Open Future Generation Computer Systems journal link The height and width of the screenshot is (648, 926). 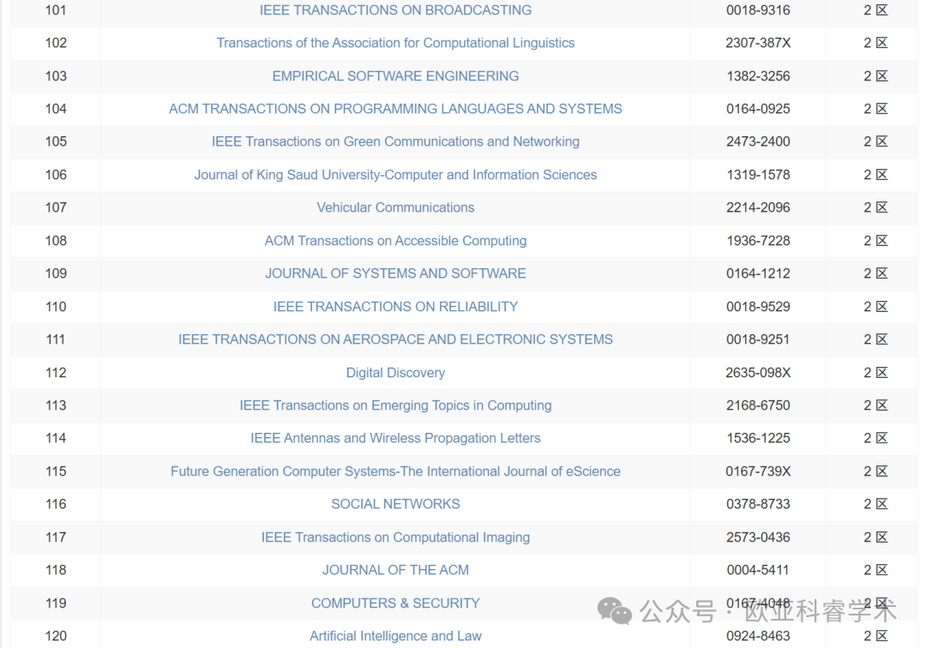[x=395, y=471]
